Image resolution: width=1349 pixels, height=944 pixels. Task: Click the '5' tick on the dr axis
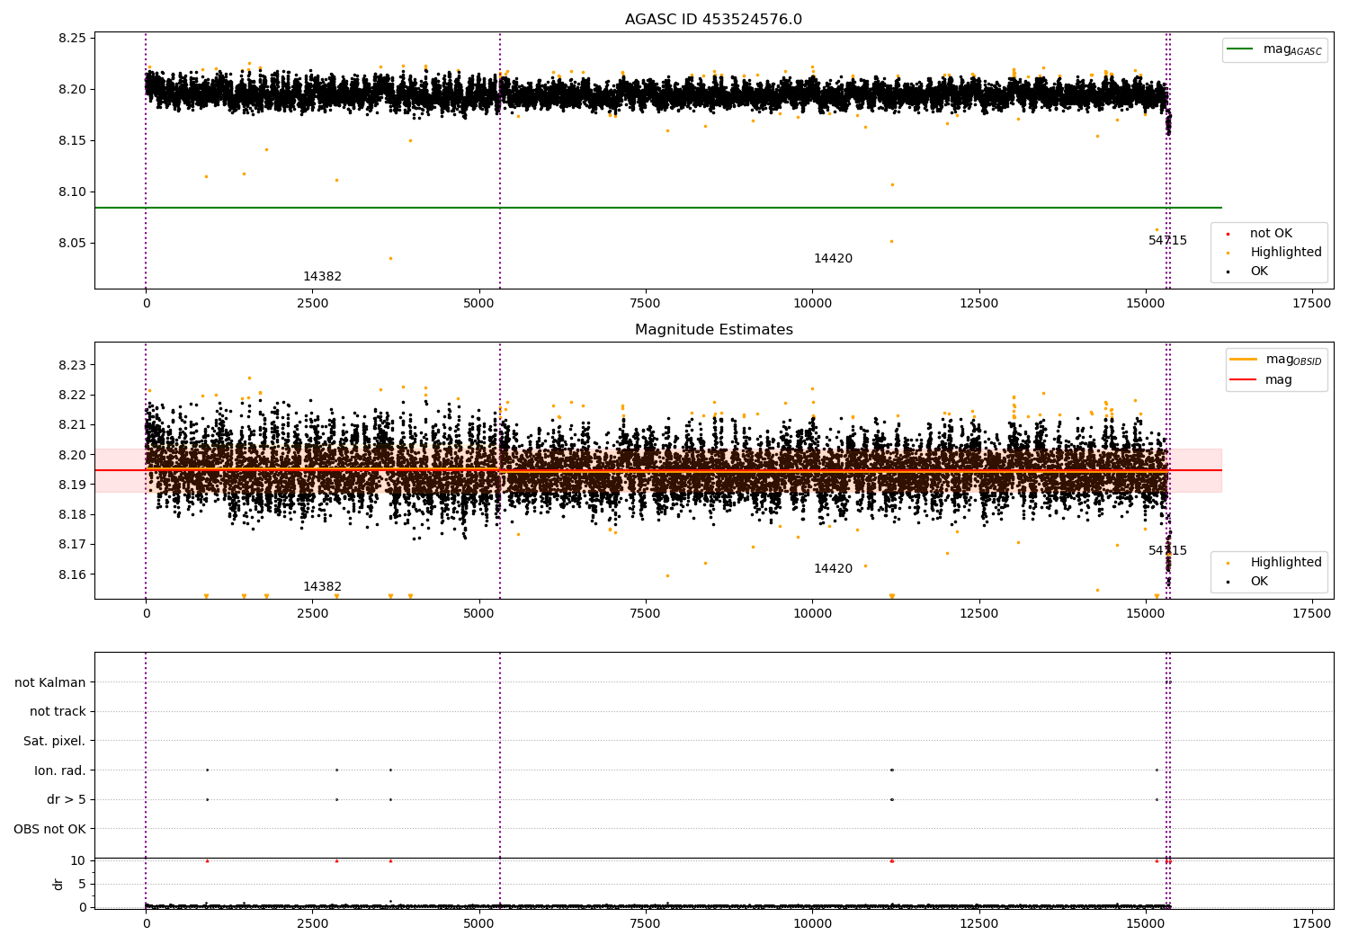point(82,885)
